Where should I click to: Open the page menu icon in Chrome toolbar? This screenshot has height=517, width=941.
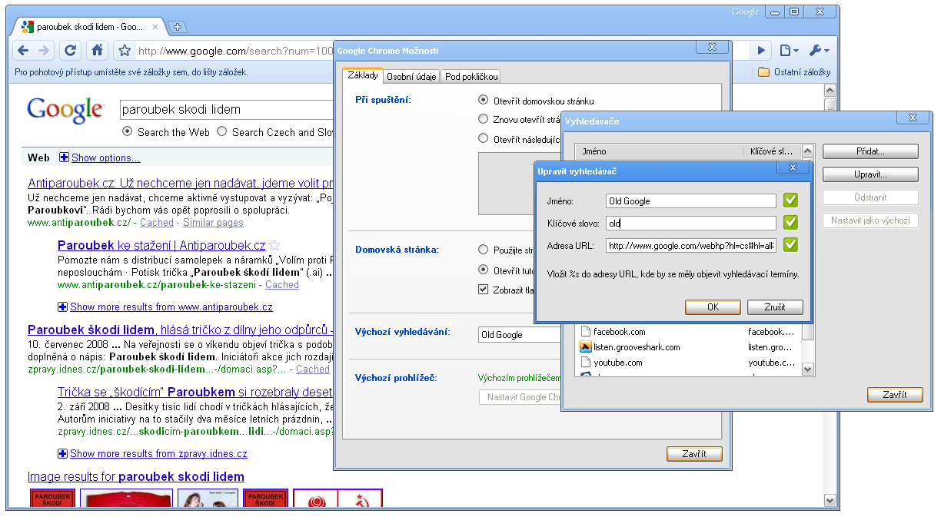click(789, 51)
